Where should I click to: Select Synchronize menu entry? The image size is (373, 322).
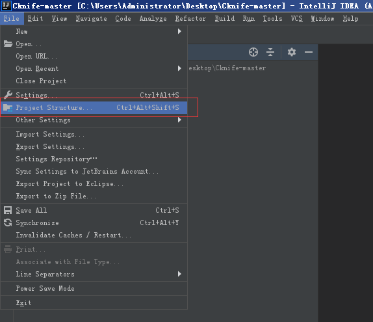(94, 222)
